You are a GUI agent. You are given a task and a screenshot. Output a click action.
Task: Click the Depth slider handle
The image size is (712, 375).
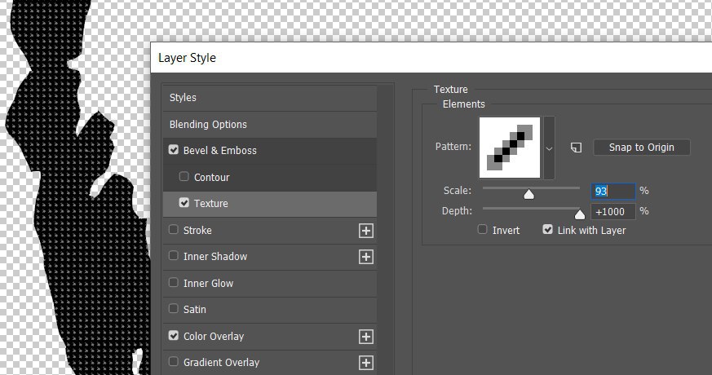[x=580, y=214]
